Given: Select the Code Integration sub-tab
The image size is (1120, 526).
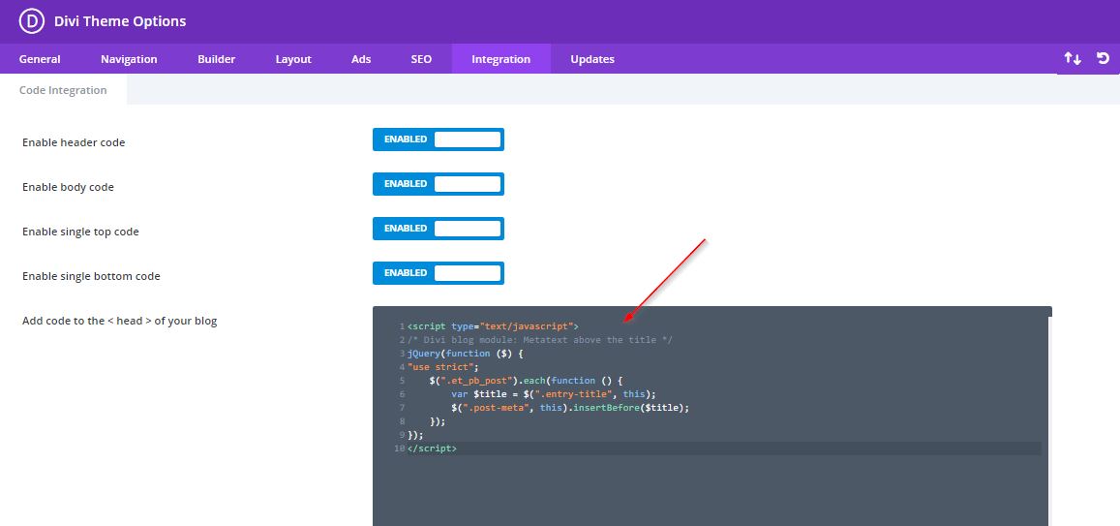Looking at the screenshot, I should (x=63, y=90).
